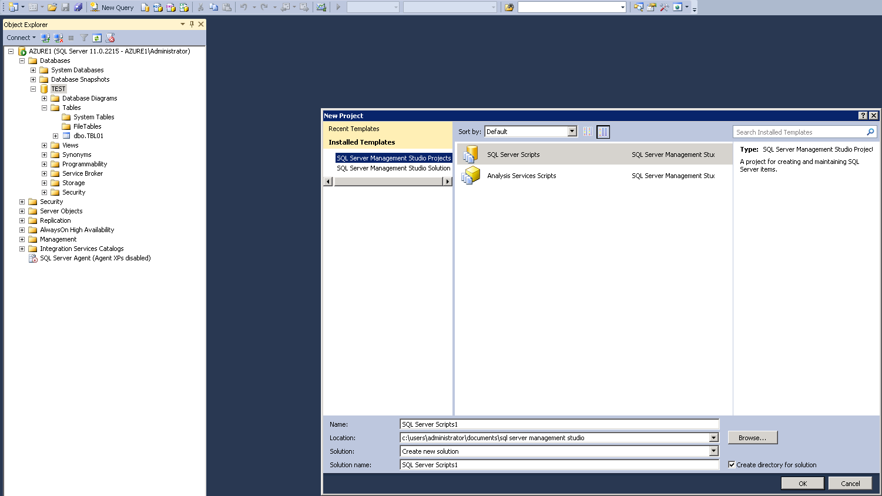Screen dimensions: 882x496
Task: Select the Recent Templates section
Action: point(354,129)
